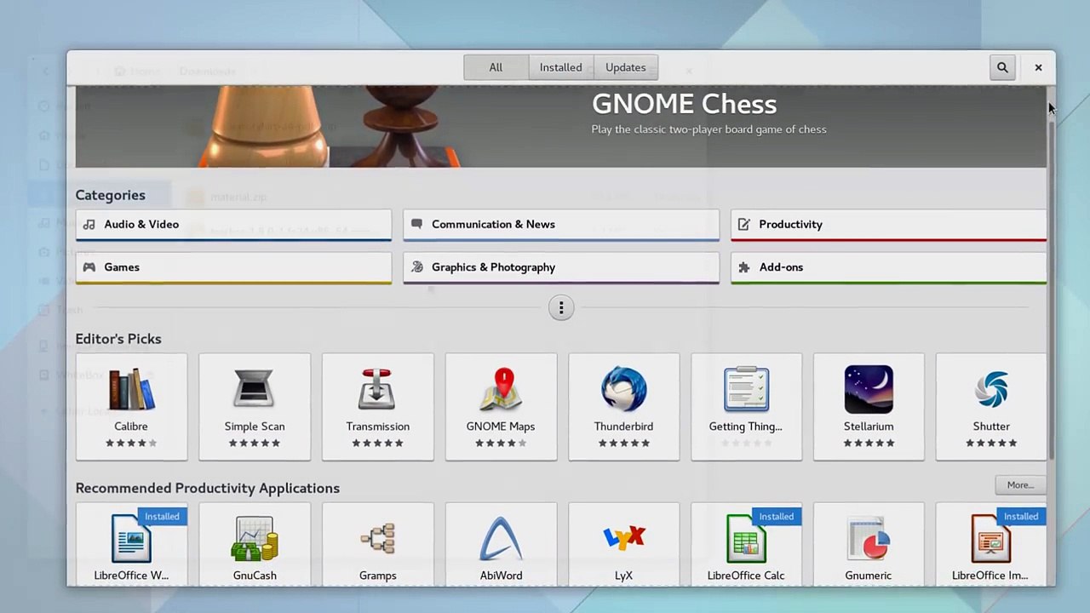Screen dimensions: 1090x613
Task: Click the Graphics & Photography icon
Action: 416,266
